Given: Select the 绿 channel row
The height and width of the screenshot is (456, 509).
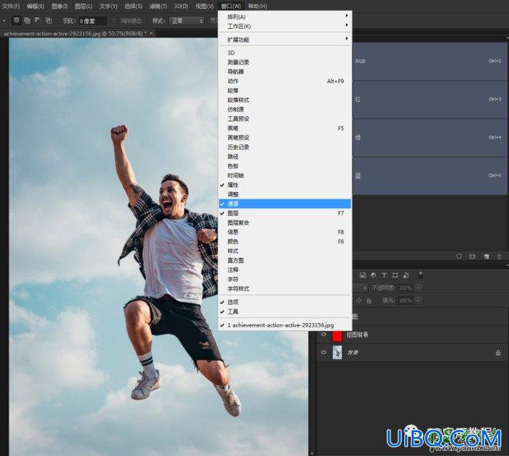Looking at the screenshot, I should (430, 137).
